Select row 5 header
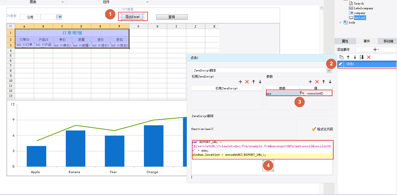Viewport: 397px width, 195px height. [11, 56]
